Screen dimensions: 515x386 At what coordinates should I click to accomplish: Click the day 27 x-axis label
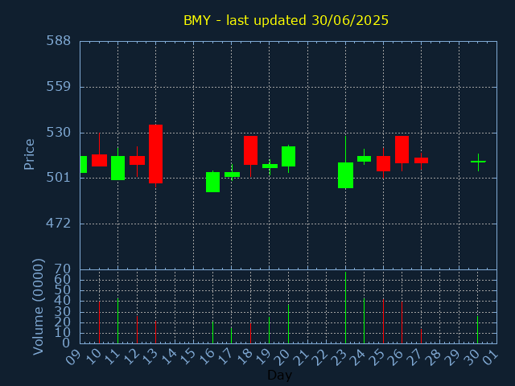click(415, 356)
